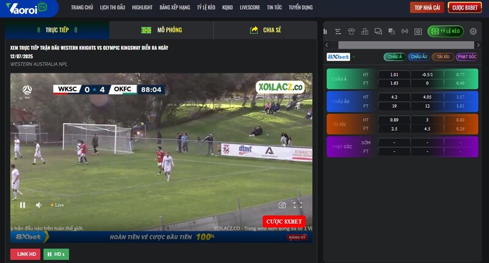Click Châu Âu FT odds 19
Viewport: 489px width, 263px height.
pos(394,106)
